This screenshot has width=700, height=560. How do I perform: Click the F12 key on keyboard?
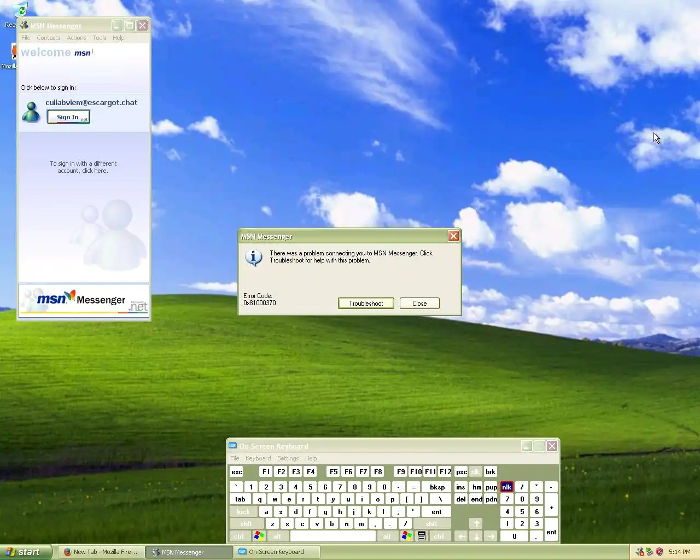coord(446,471)
